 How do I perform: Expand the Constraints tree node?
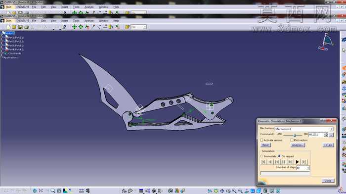point(2,53)
